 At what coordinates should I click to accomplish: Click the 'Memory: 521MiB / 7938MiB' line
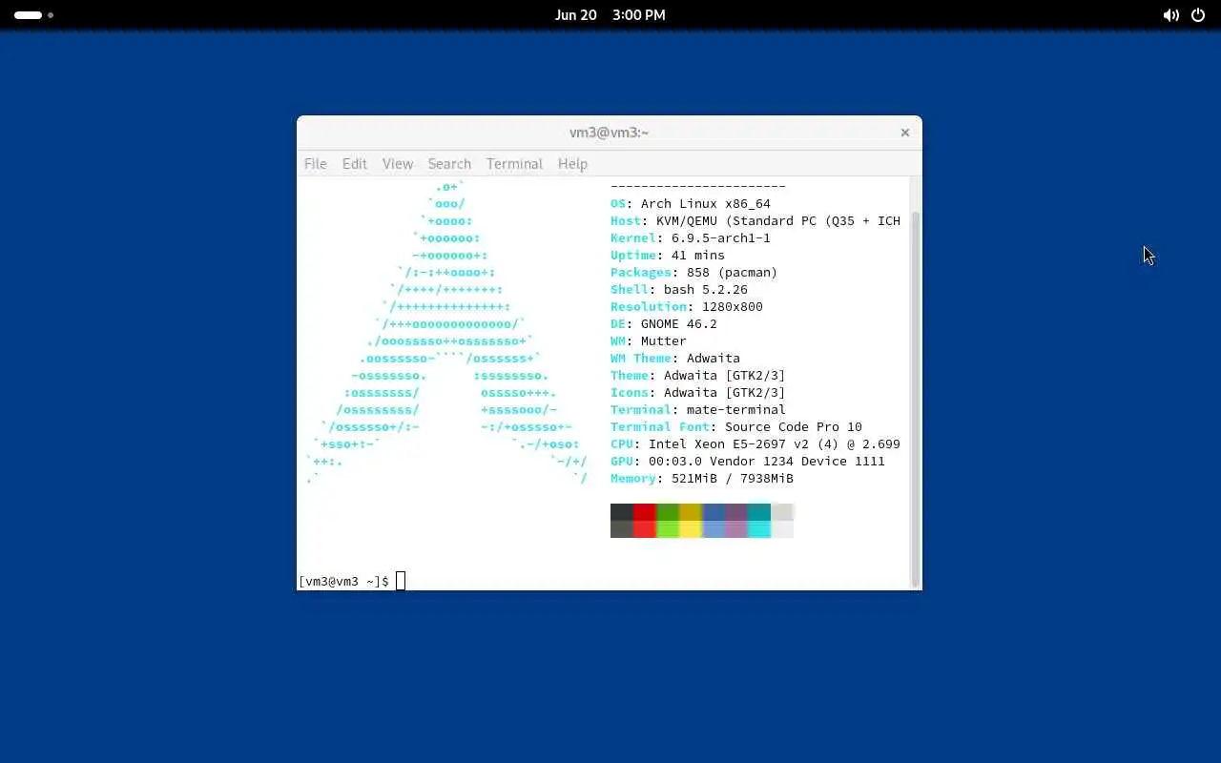click(702, 478)
